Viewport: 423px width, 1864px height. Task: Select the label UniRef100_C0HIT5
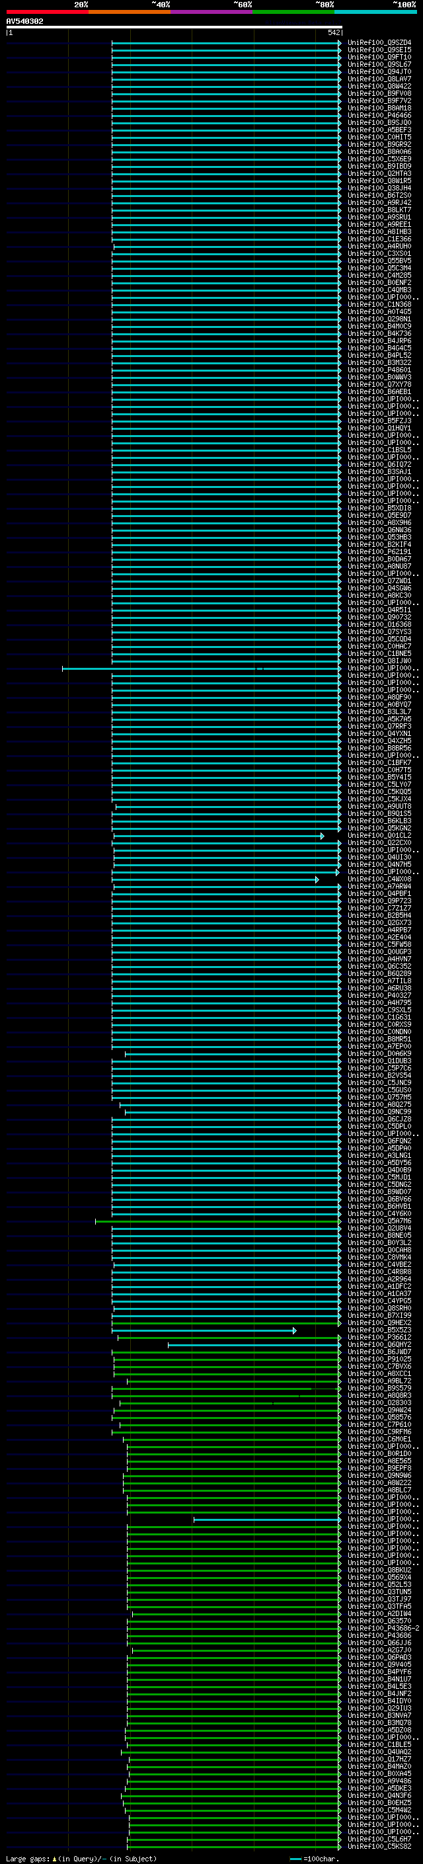point(379,138)
